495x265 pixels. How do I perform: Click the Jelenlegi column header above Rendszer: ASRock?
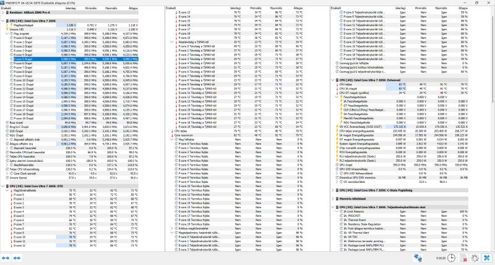[x=71, y=8]
